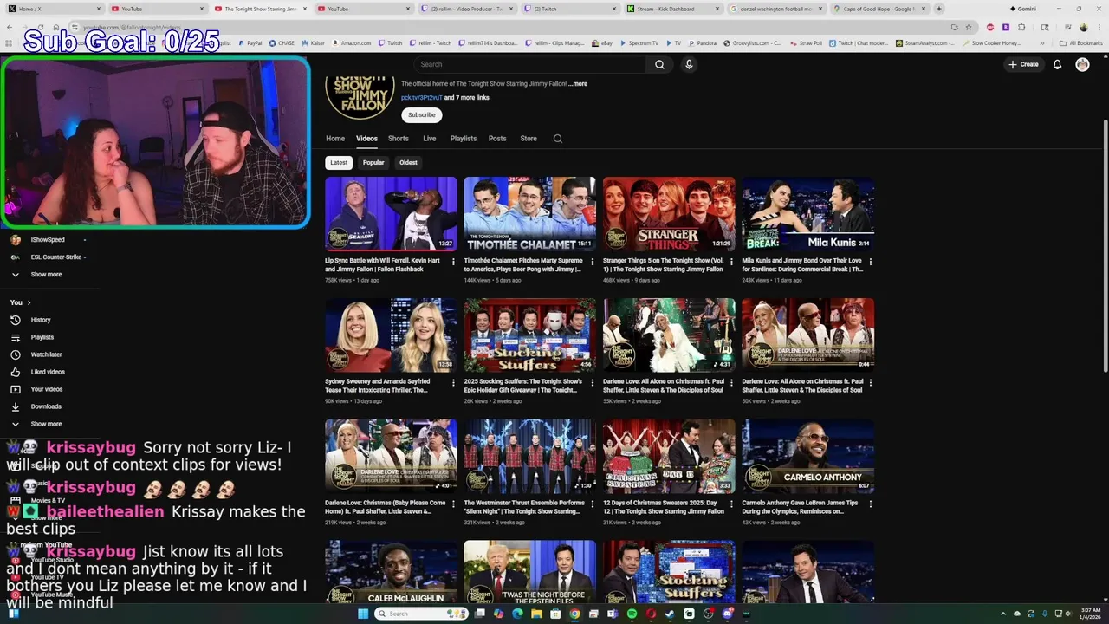
Task: Open Spotify from the taskbar
Action: point(632,614)
